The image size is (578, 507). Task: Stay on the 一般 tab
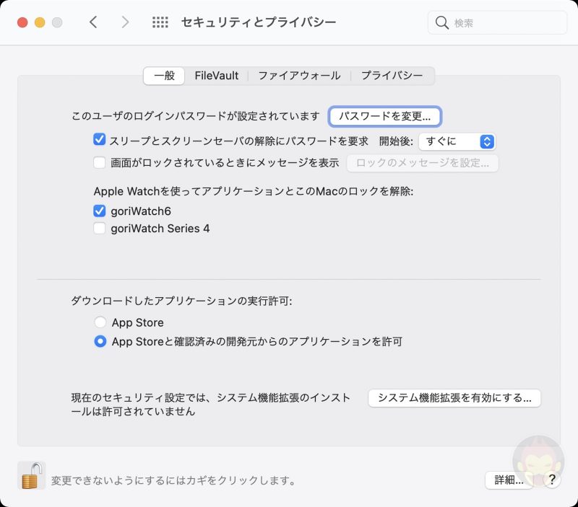pyautogui.click(x=165, y=75)
